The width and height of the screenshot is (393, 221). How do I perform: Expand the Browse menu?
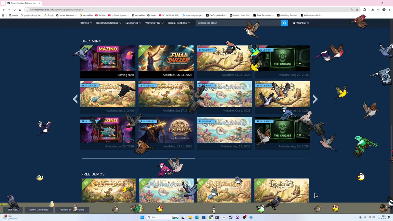click(86, 23)
